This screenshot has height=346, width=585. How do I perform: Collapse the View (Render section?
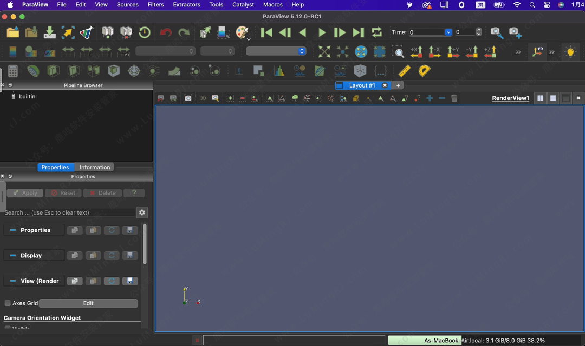pos(13,281)
